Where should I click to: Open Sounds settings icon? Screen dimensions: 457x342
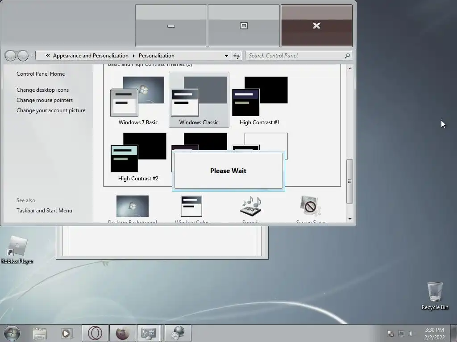pyautogui.click(x=251, y=206)
